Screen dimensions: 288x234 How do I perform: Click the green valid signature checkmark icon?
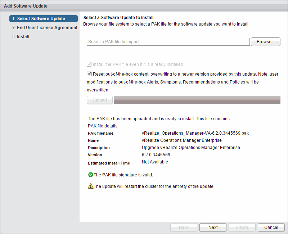(x=90, y=175)
